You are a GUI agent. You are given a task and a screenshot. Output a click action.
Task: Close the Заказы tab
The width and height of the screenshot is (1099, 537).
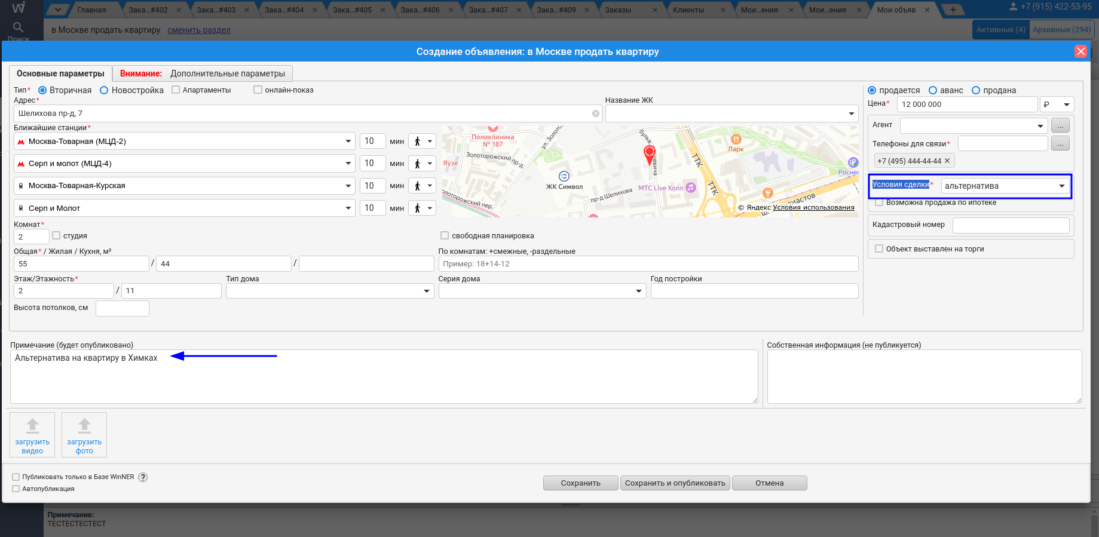(655, 10)
